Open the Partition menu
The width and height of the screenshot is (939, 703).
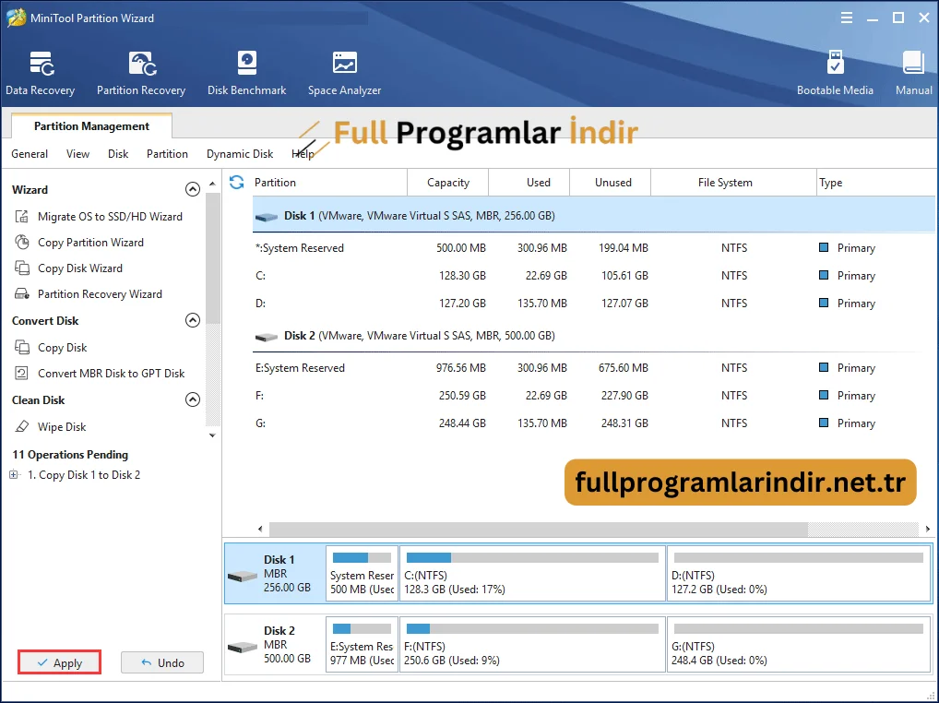tap(167, 154)
